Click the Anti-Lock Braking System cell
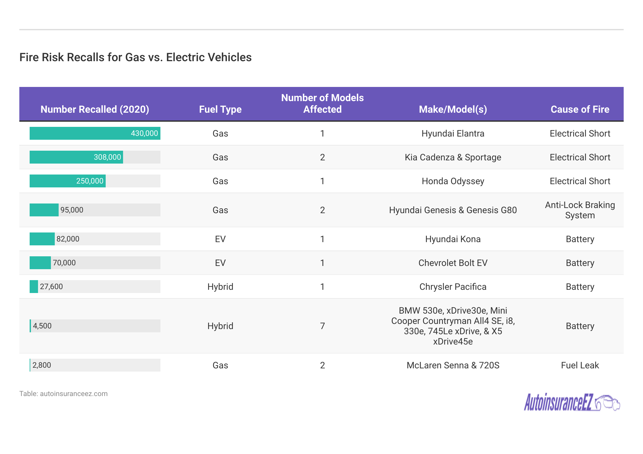 click(580, 210)
